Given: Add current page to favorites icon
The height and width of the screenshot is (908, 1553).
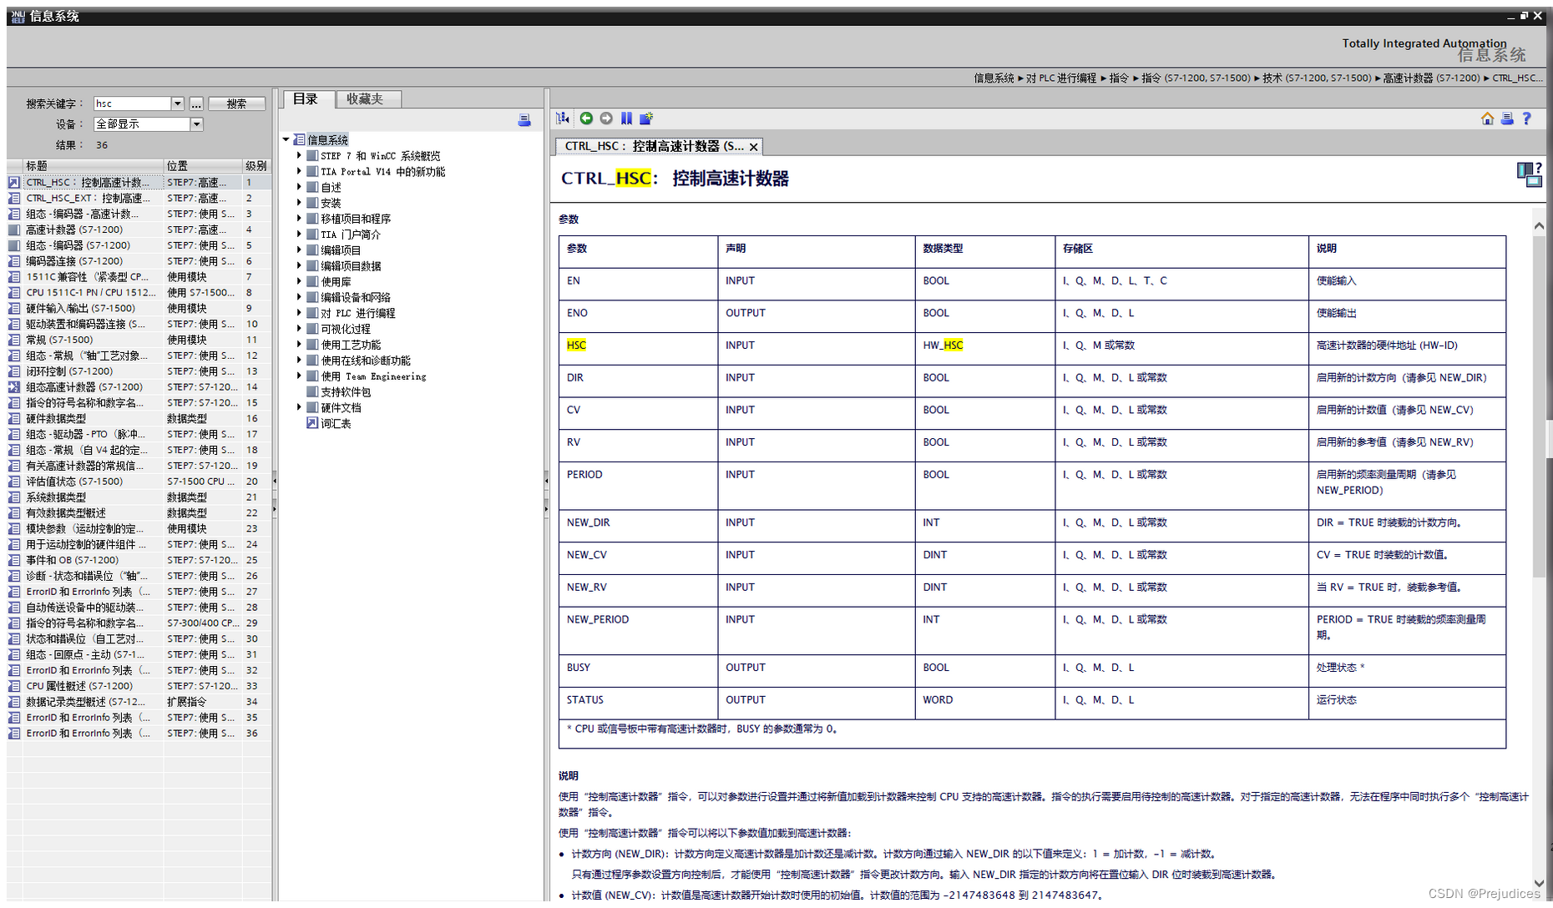Looking at the screenshot, I should coord(646,119).
